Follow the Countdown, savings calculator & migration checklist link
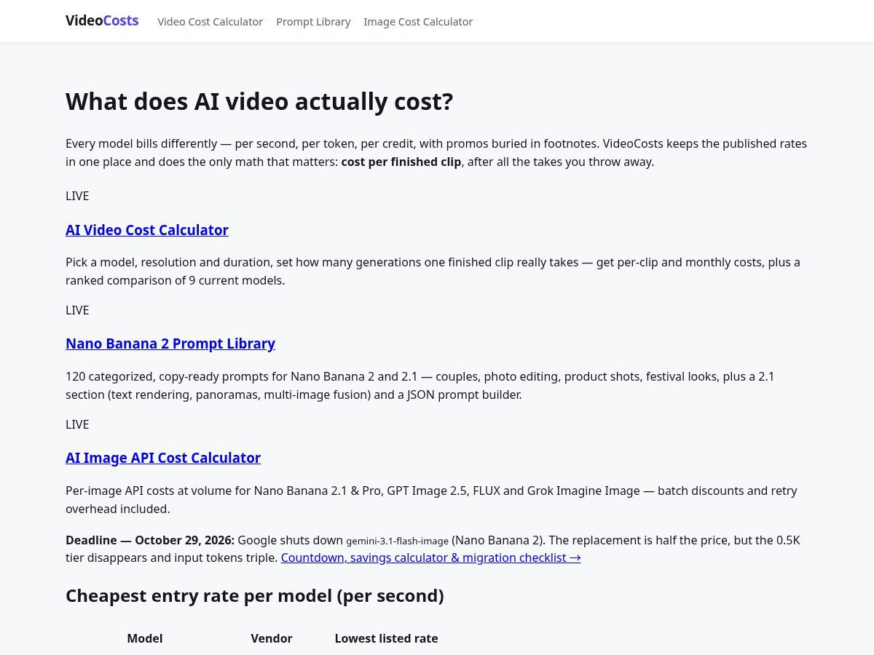 (430, 557)
